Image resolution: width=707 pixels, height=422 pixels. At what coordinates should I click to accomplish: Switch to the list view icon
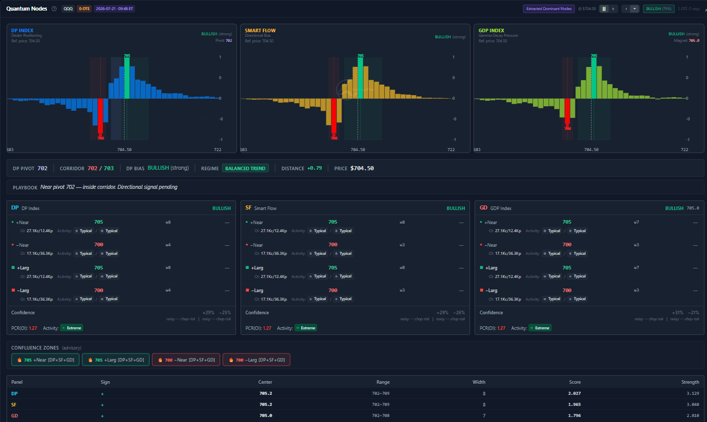pos(613,9)
